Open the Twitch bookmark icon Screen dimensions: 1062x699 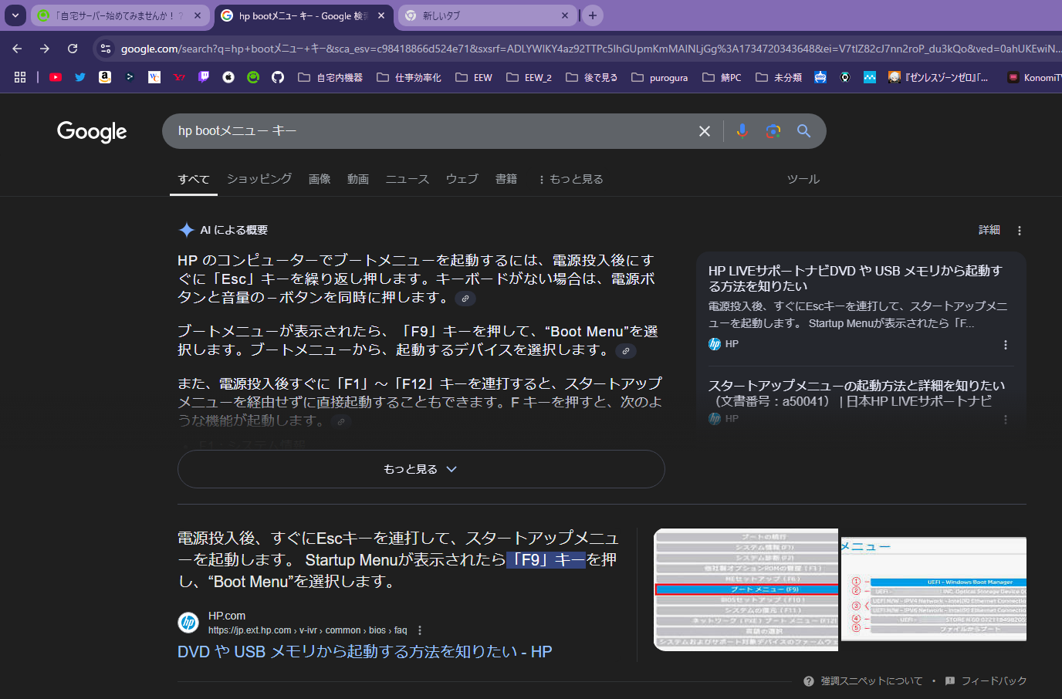pyautogui.click(x=204, y=77)
